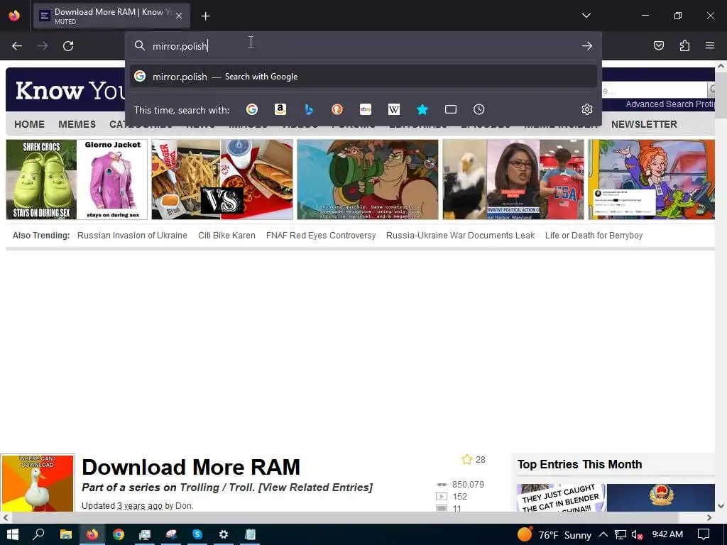The width and height of the screenshot is (727, 545).
Task: Open a new tab
Action: (205, 16)
